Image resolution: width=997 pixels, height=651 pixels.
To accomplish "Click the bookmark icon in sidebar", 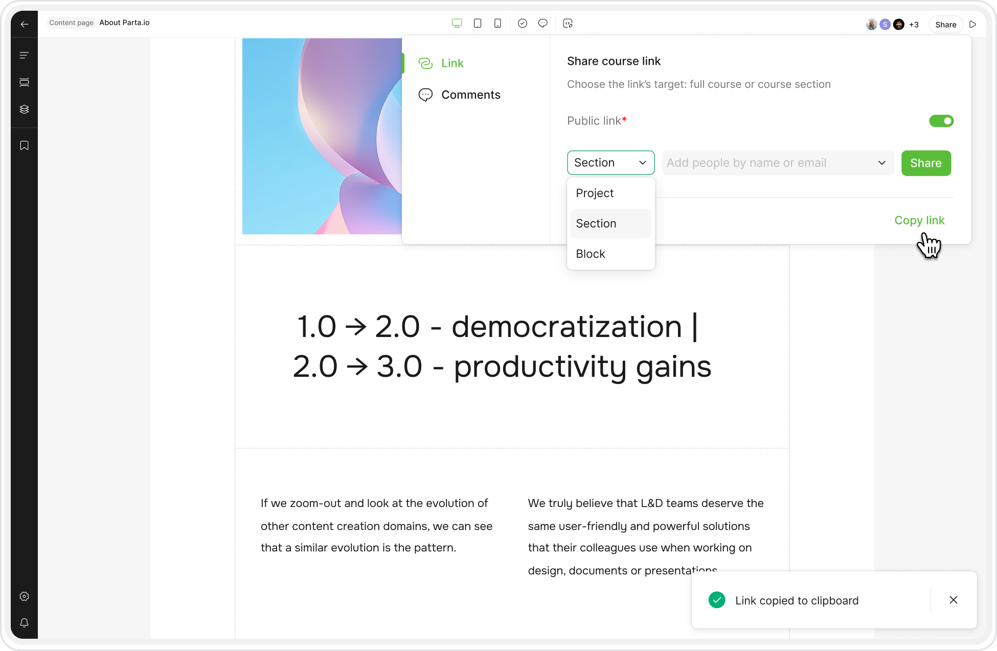I will point(24,146).
